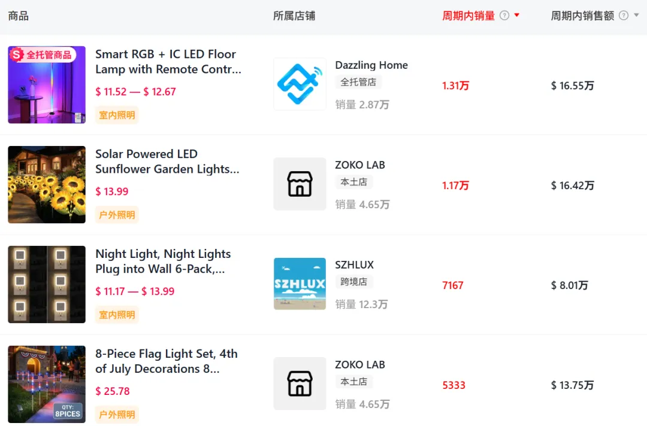Click the ZOKO LAB store icon for Sunflower Lights
Viewport: 647px width, 426px height.
click(x=300, y=184)
